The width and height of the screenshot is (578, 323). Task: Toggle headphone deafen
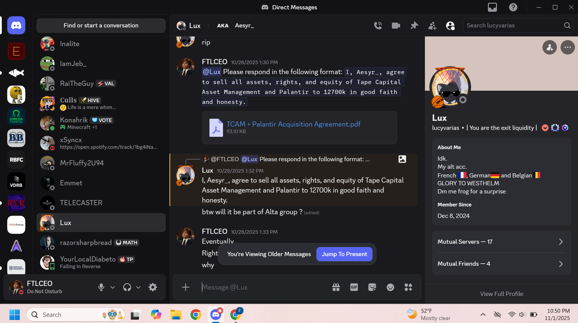[127, 287]
